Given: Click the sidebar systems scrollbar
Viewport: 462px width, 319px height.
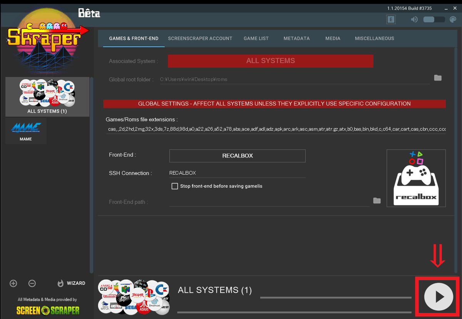Looking at the screenshot, I should [92, 175].
